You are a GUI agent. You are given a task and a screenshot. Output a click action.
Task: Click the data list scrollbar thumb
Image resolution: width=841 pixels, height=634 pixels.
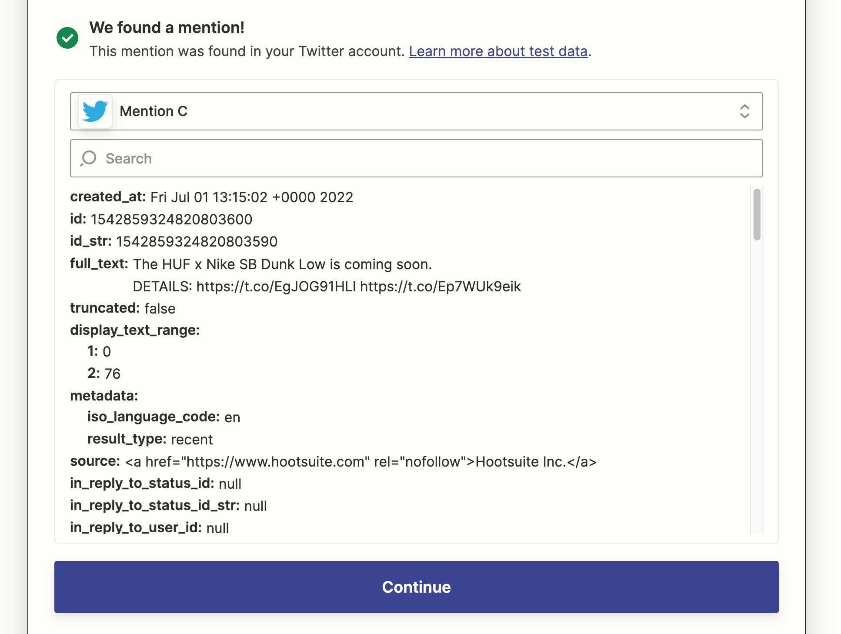click(757, 214)
